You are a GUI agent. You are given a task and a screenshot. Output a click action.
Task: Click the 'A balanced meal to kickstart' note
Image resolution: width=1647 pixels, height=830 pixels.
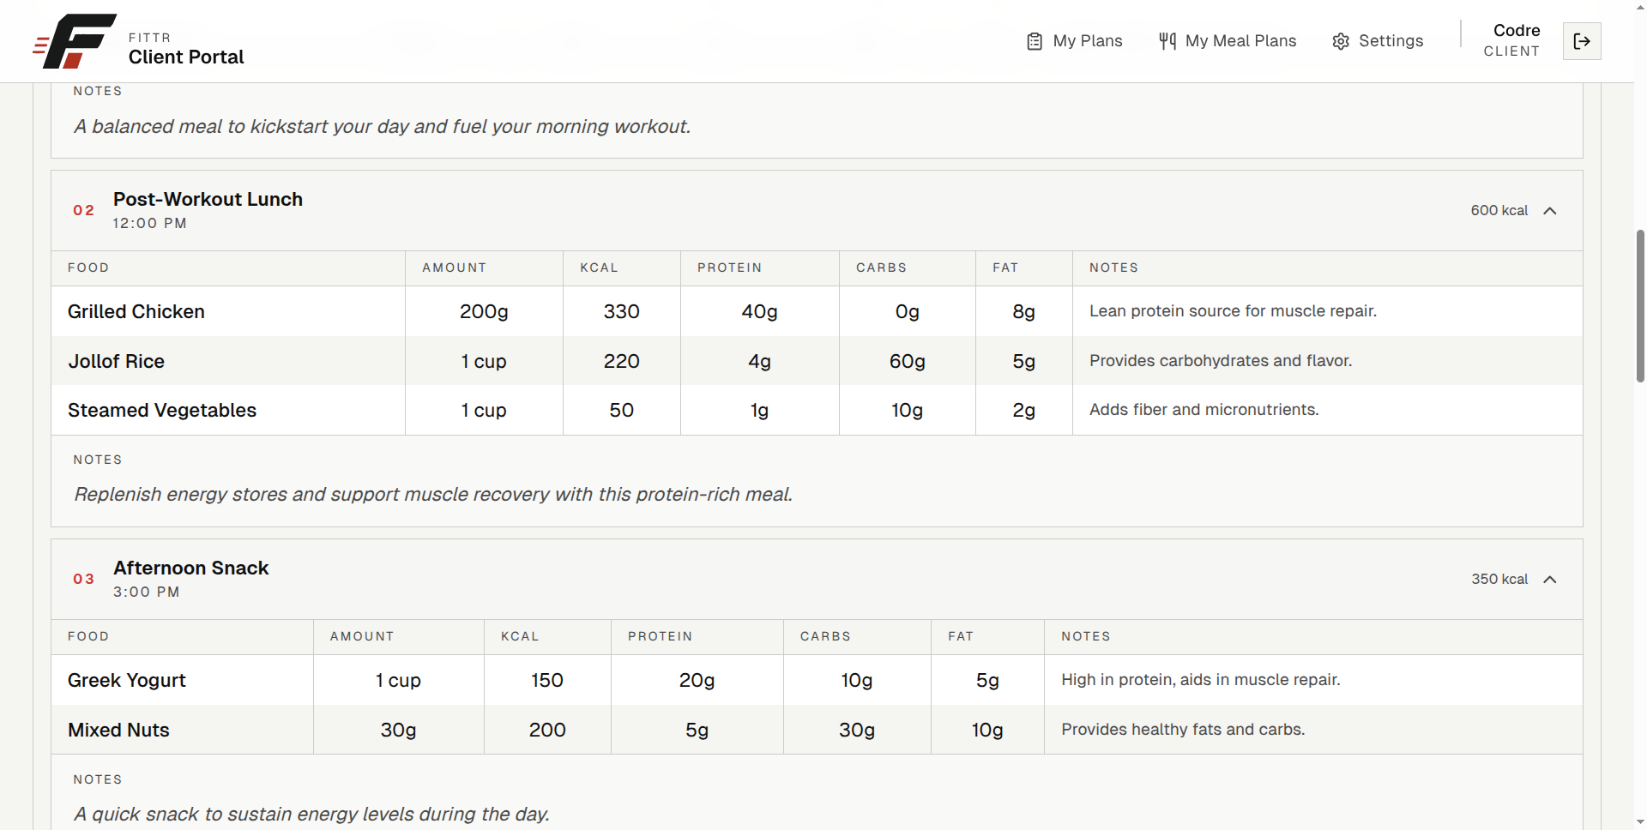382,126
